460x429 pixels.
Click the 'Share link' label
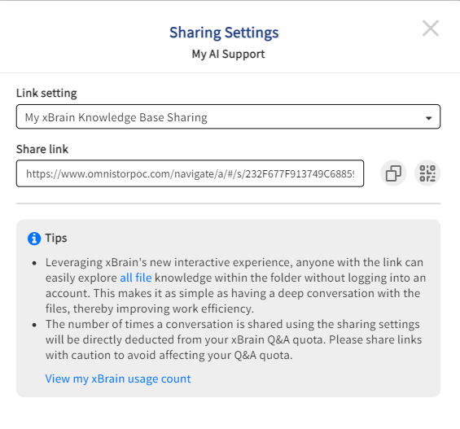point(42,149)
